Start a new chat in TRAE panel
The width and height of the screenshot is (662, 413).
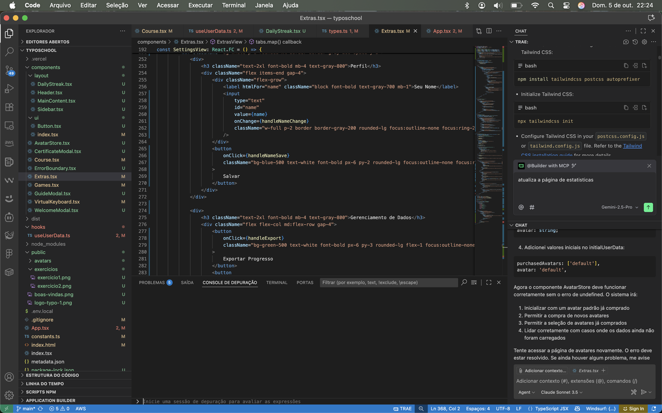(x=626, y=42)
